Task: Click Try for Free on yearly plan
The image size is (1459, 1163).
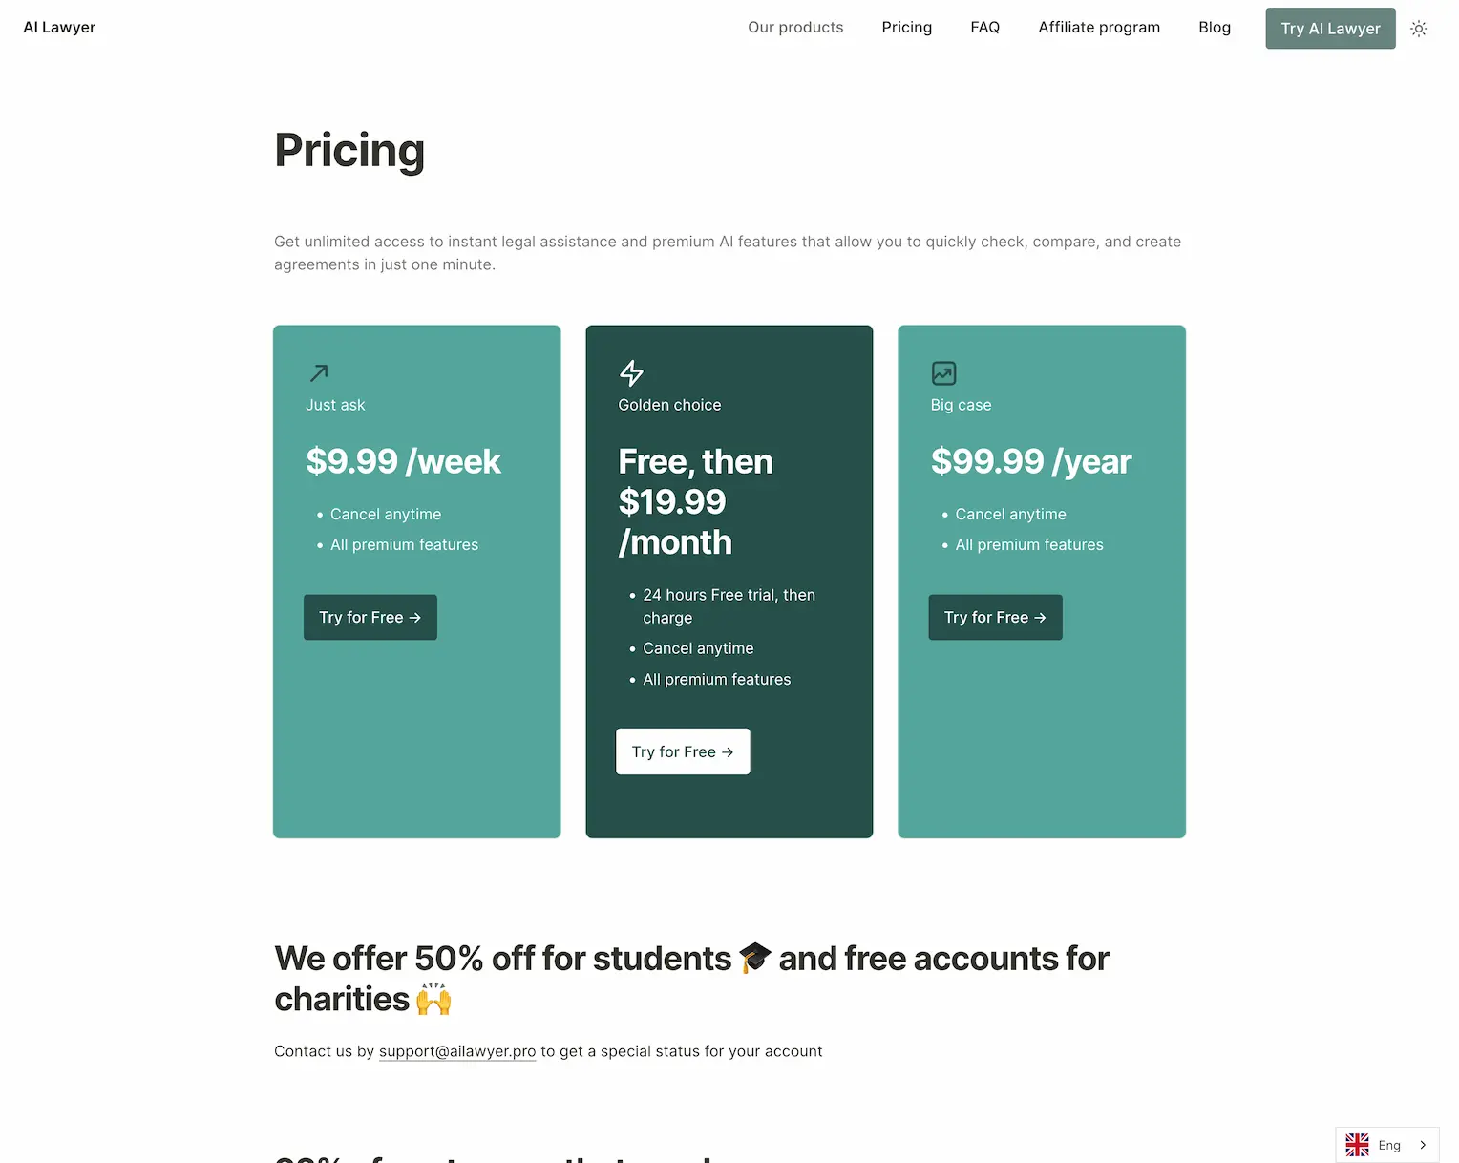Action: tap(995, 617)
